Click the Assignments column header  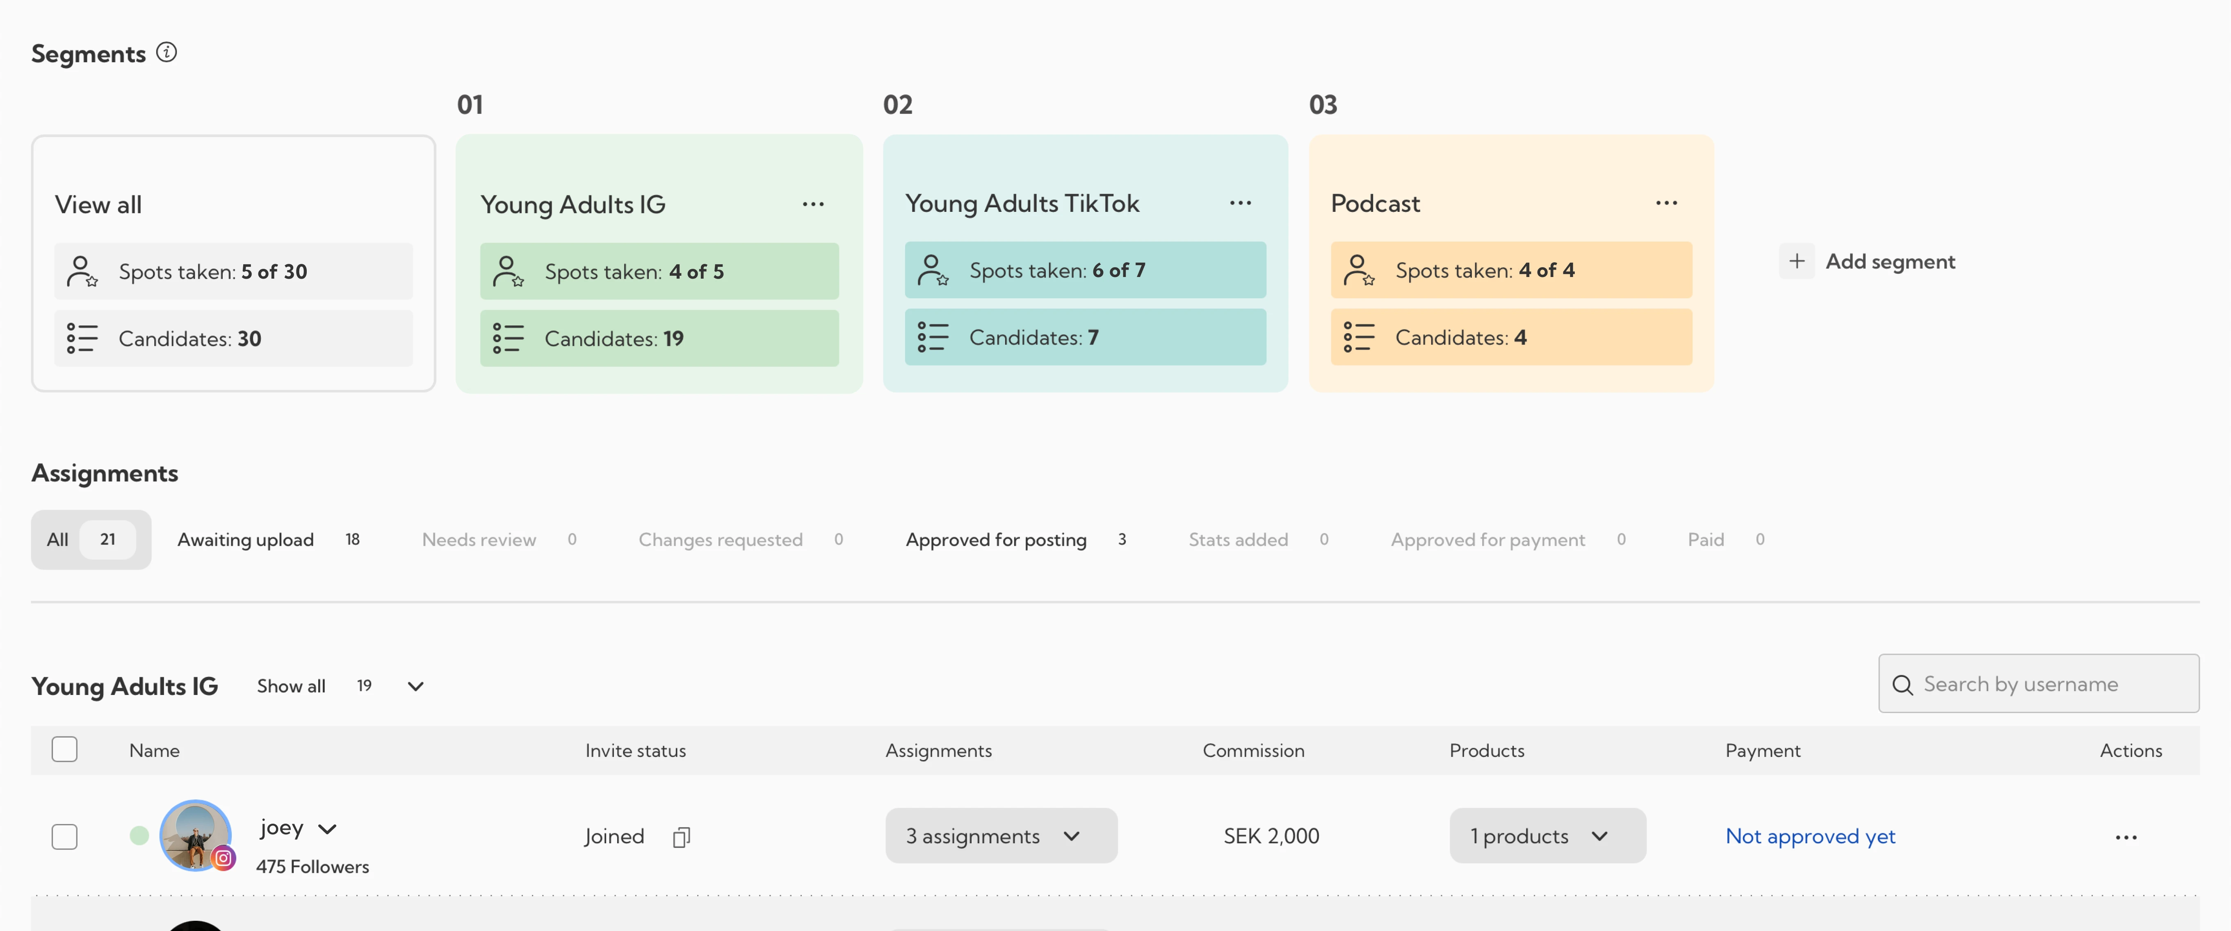[x=939, y=750]
